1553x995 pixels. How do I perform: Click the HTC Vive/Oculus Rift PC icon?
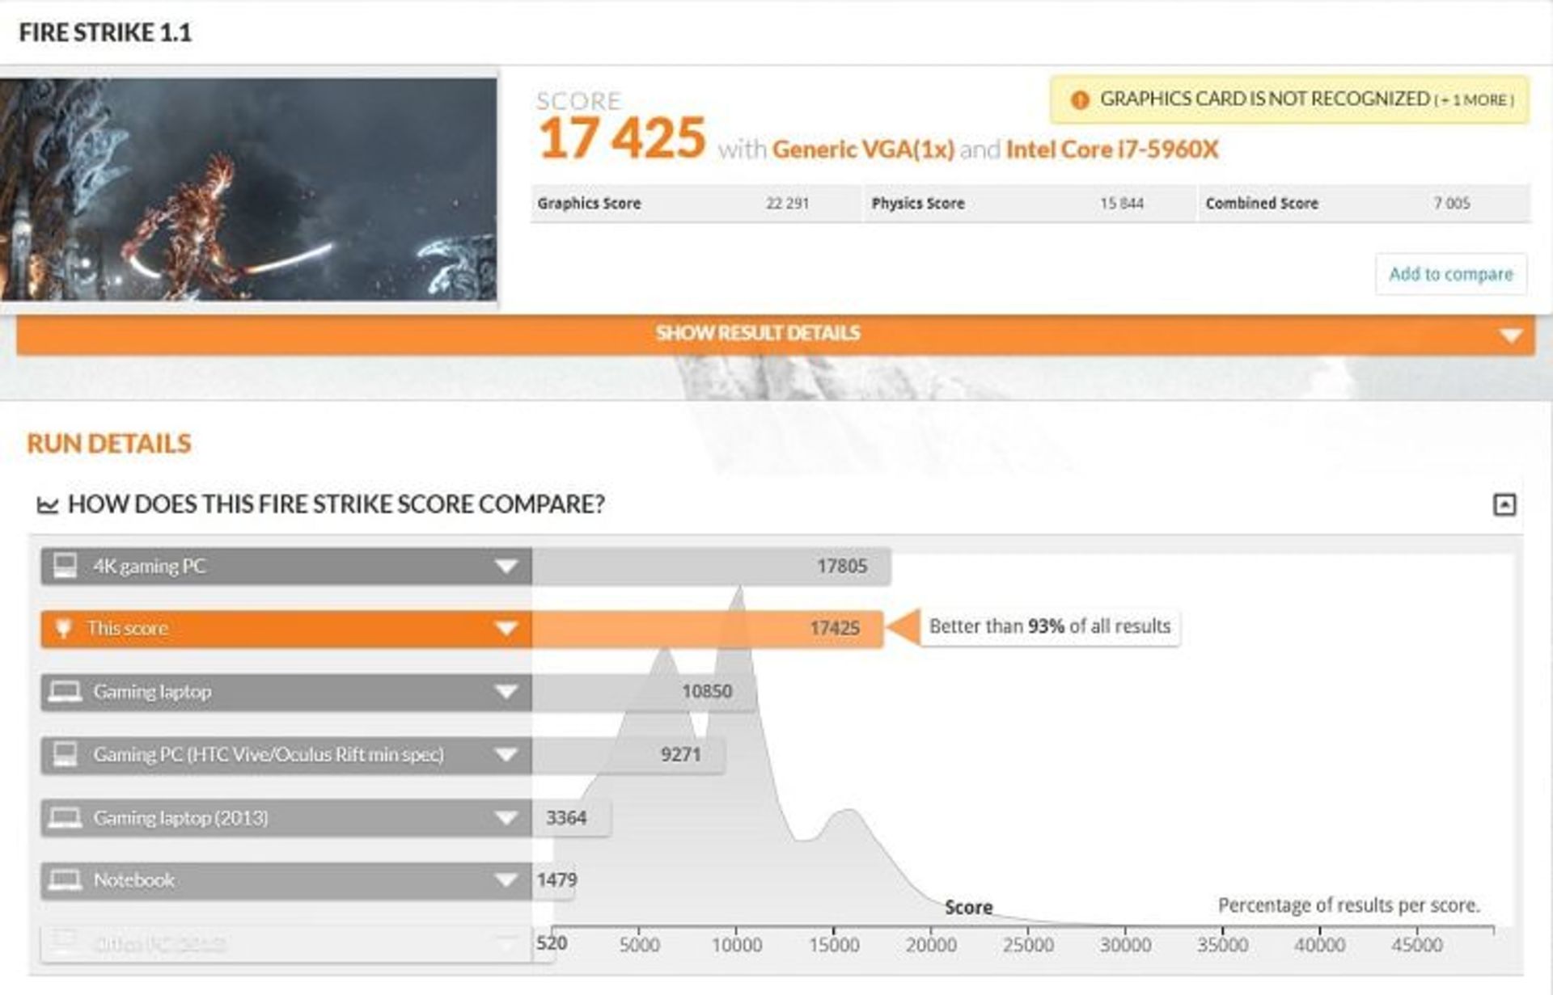pyautogui.click(x=65, y=754)
